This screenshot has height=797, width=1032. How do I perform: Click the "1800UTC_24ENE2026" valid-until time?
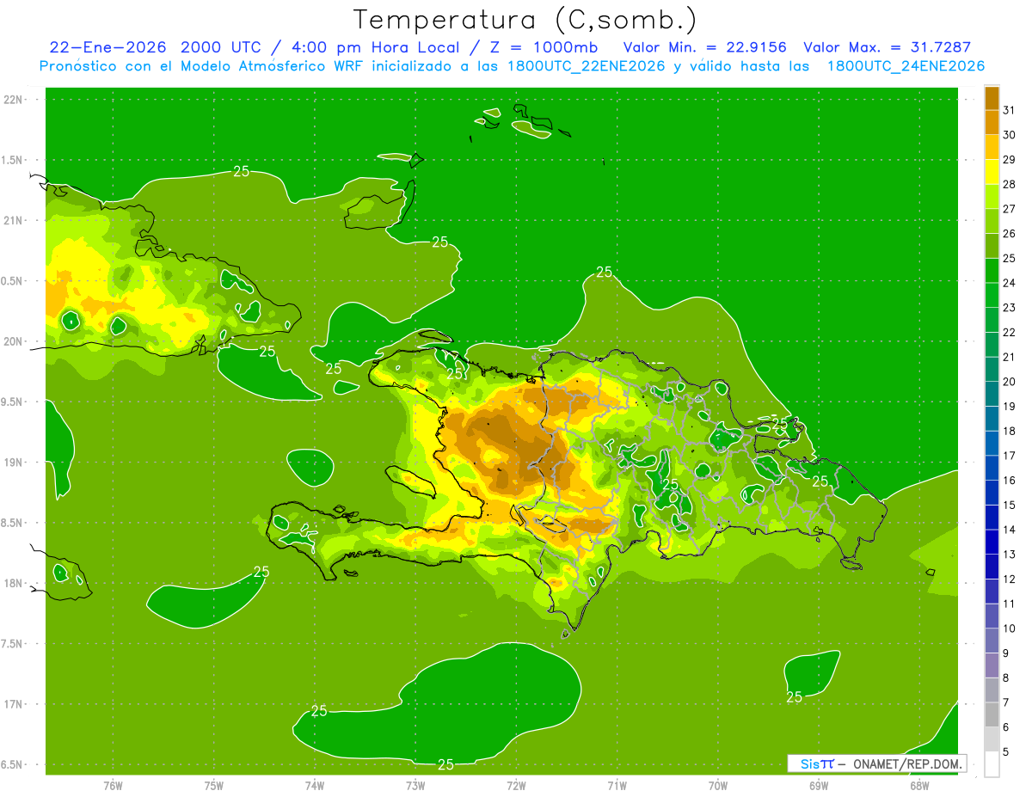point(906,66)
